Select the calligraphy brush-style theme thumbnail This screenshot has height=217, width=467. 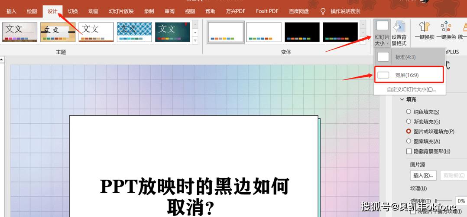[58, 32]
